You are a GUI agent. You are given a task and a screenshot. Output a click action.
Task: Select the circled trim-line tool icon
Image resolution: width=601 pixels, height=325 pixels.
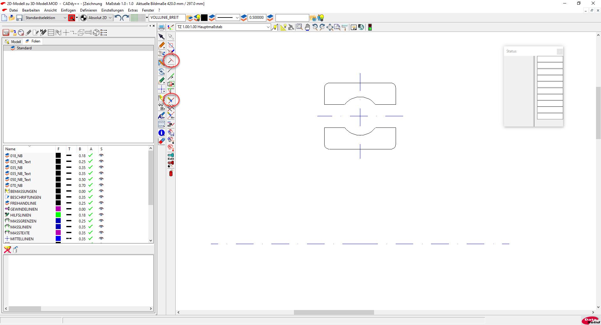(x=171, y=100)
